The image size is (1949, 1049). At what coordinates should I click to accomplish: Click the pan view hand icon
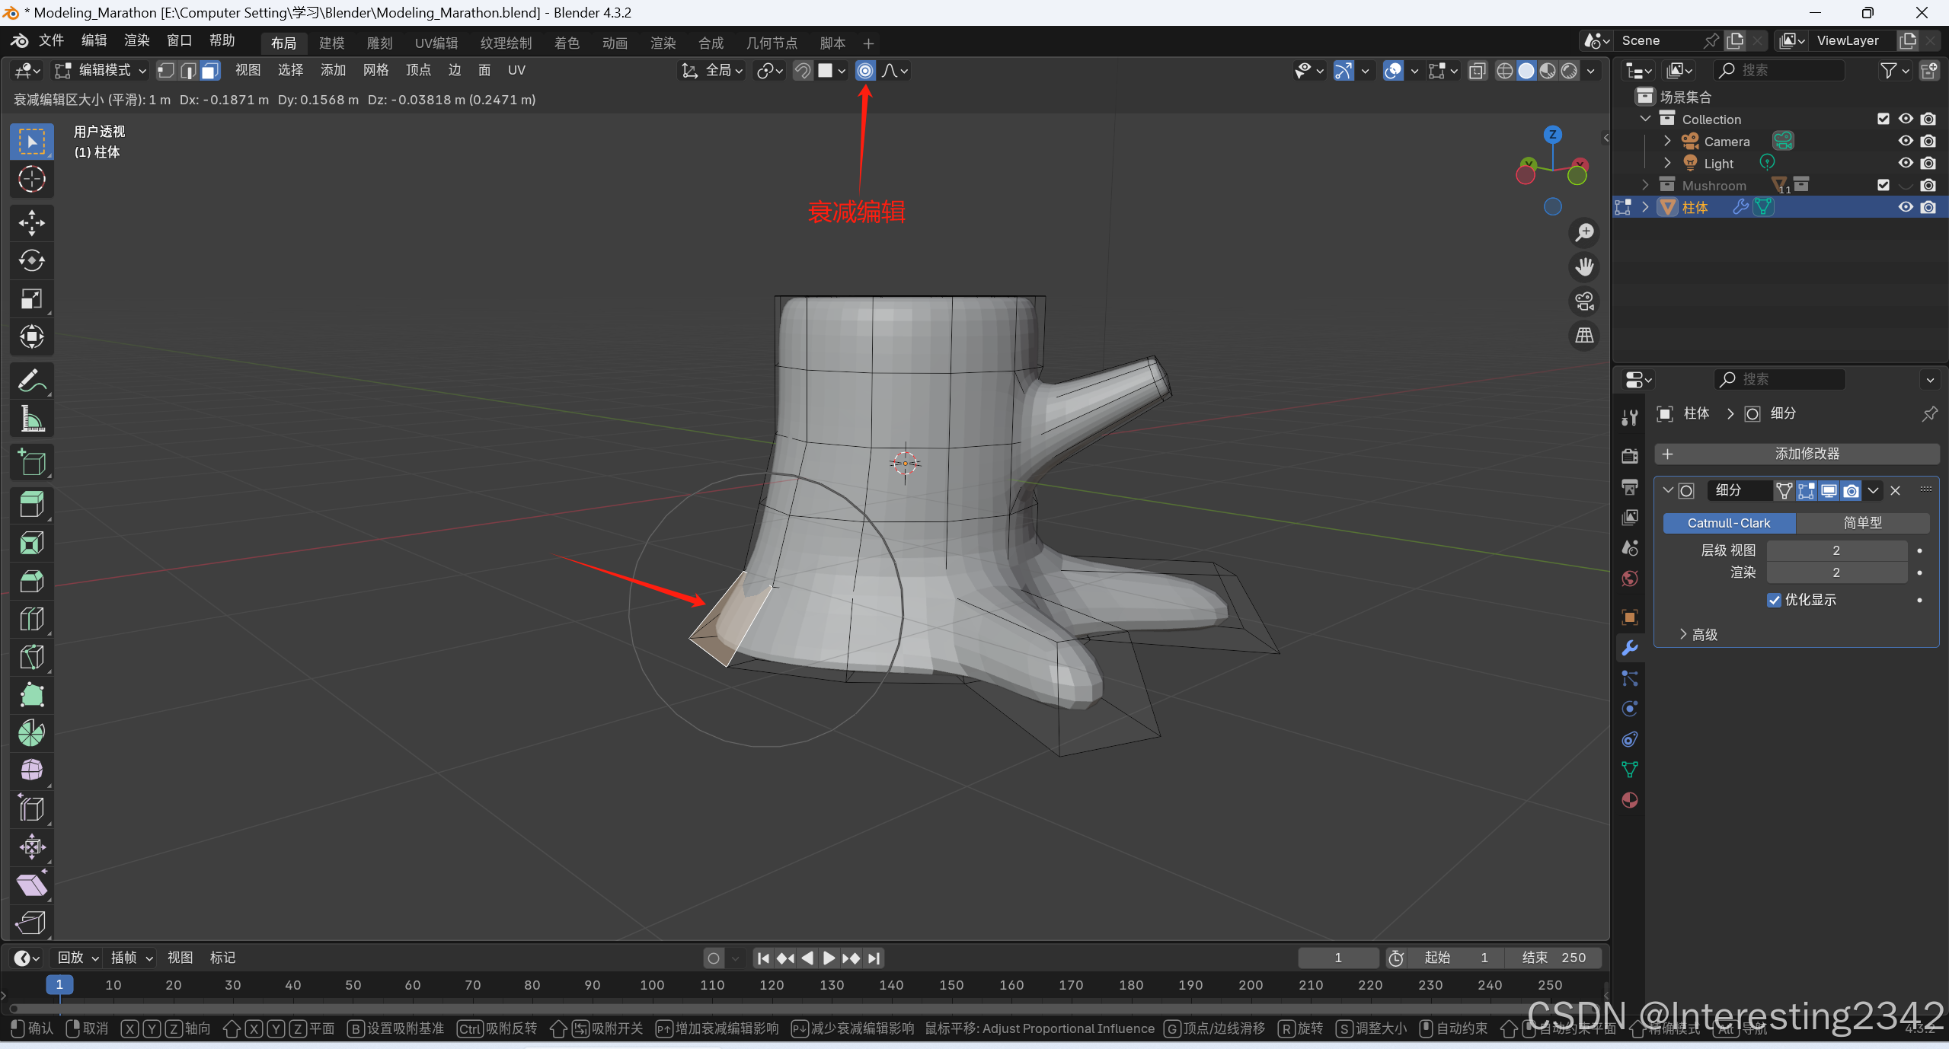coord(1585,267)
